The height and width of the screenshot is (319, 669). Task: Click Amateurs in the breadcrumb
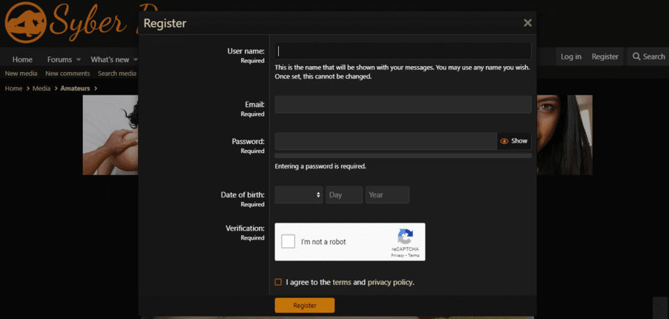pos(75,88)
